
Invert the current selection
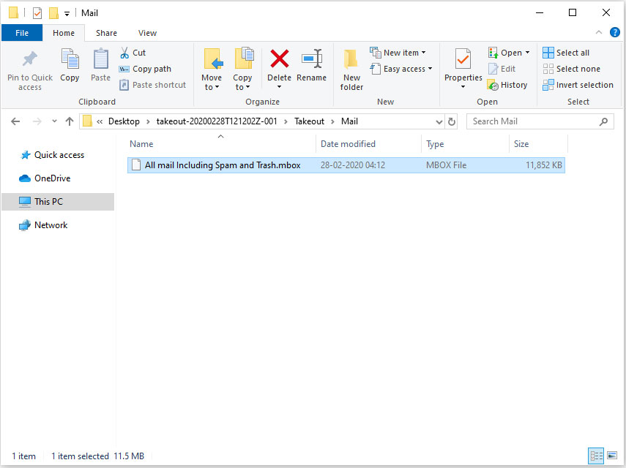(578, 85)
